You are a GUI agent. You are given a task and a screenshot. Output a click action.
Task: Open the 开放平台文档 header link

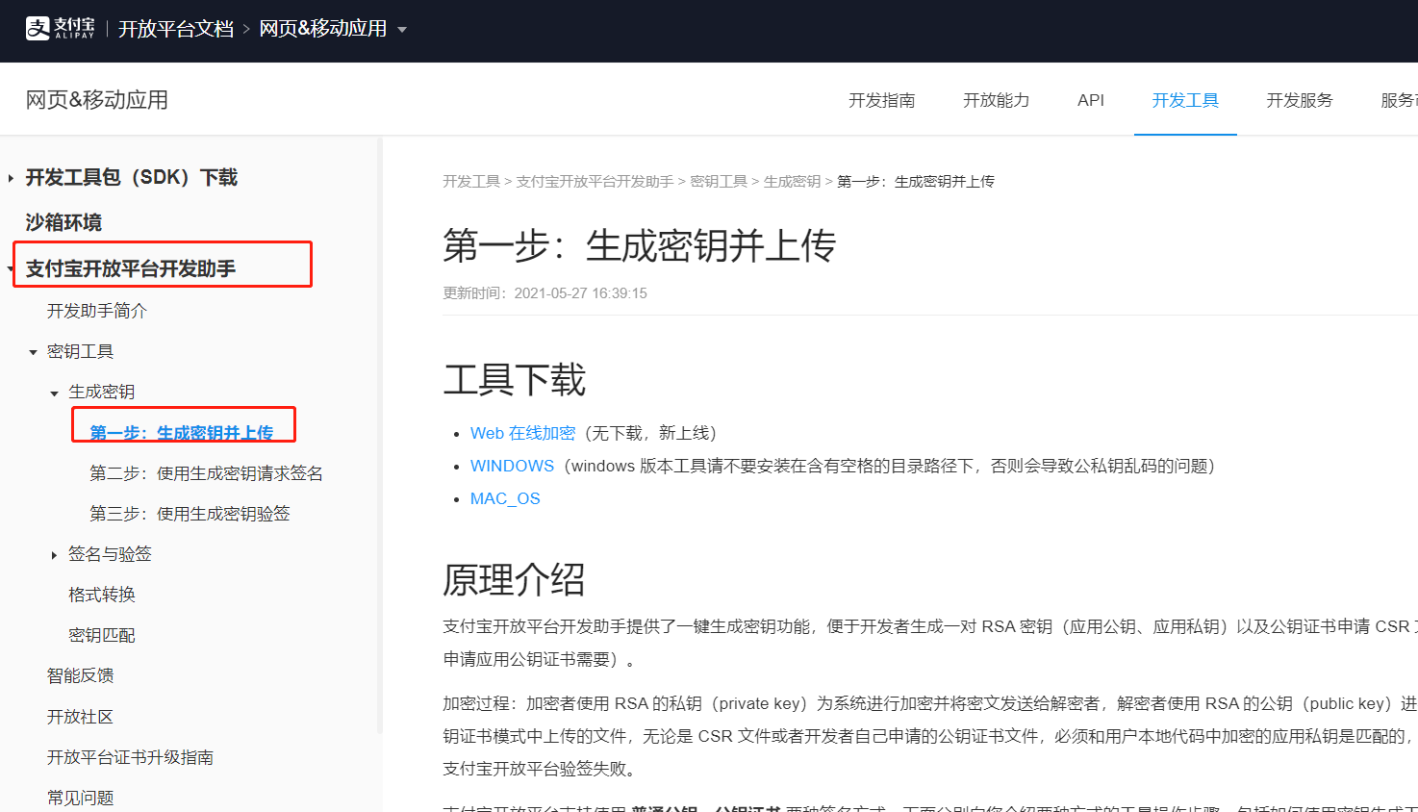tap(176, 29)
